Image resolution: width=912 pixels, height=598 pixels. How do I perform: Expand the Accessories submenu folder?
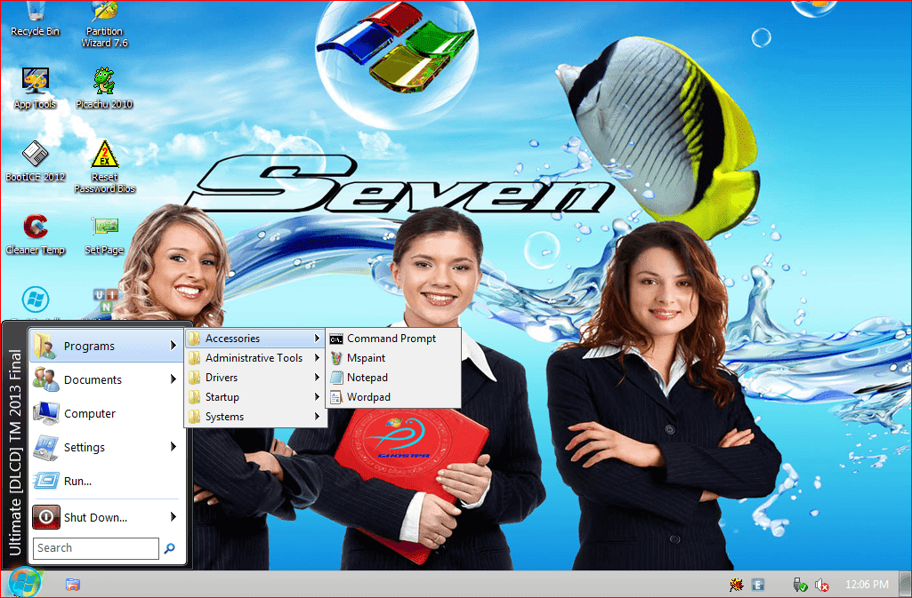point(255,339)
